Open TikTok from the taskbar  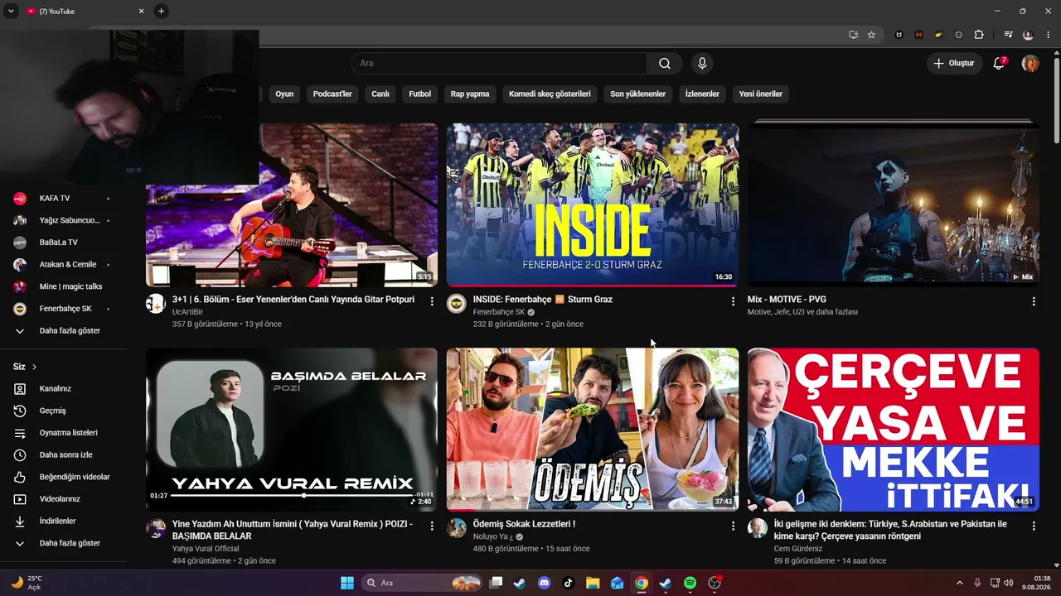(x=568, y=583)
